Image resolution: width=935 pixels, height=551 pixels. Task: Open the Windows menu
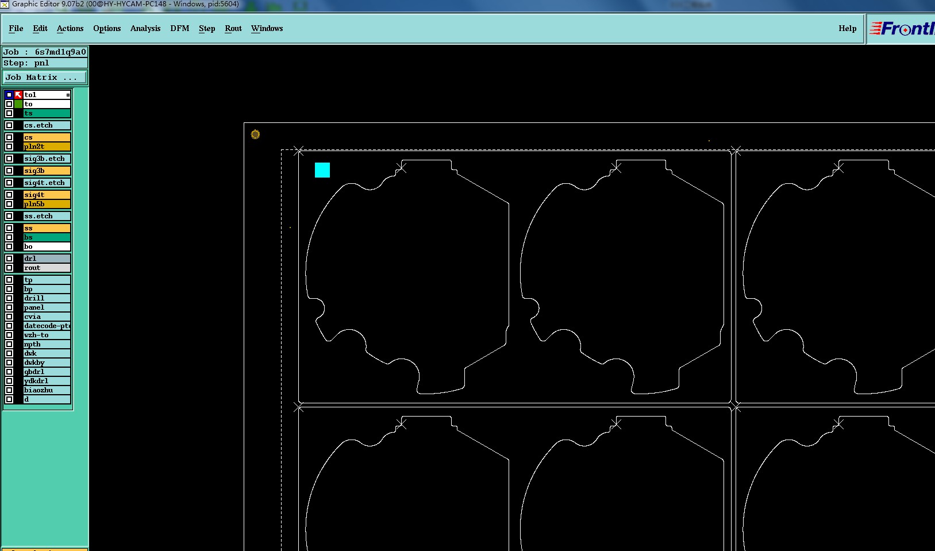[267, 28]
